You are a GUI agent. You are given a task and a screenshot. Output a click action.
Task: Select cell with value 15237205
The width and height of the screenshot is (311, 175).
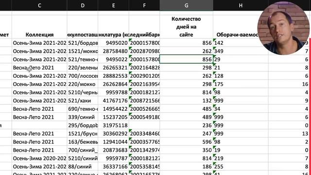click(113, 117)
